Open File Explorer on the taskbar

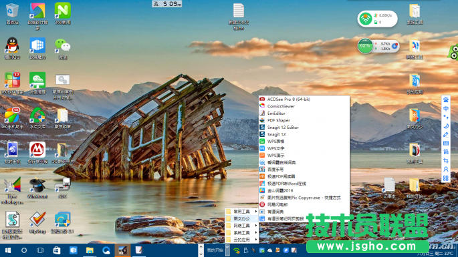(x=90, y=250)
